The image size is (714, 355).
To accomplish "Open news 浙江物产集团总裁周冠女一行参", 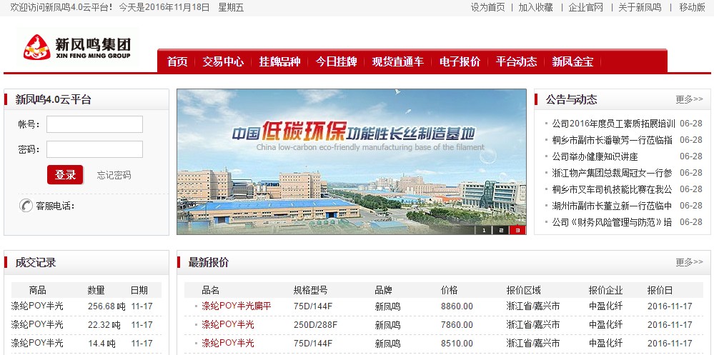I will coord(612,173).
